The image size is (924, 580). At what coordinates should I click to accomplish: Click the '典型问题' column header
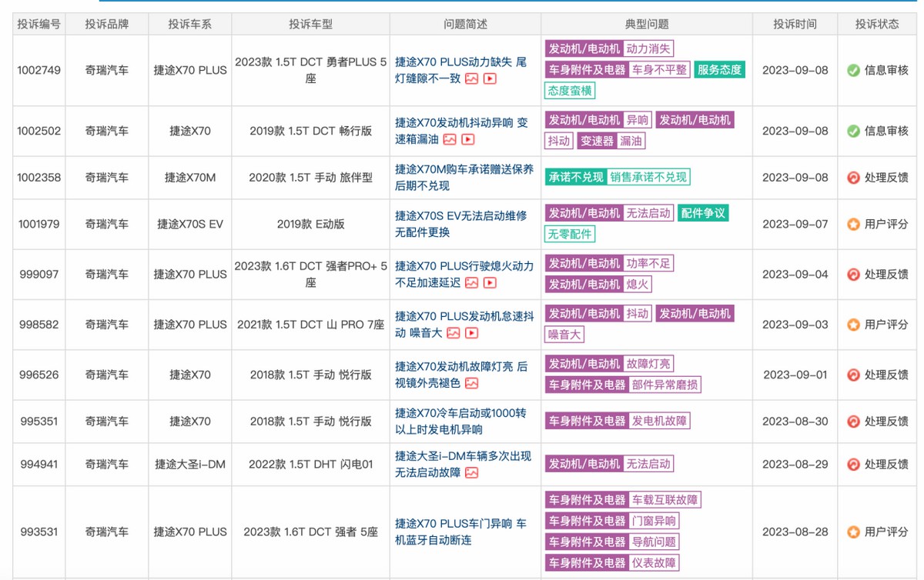648,24
